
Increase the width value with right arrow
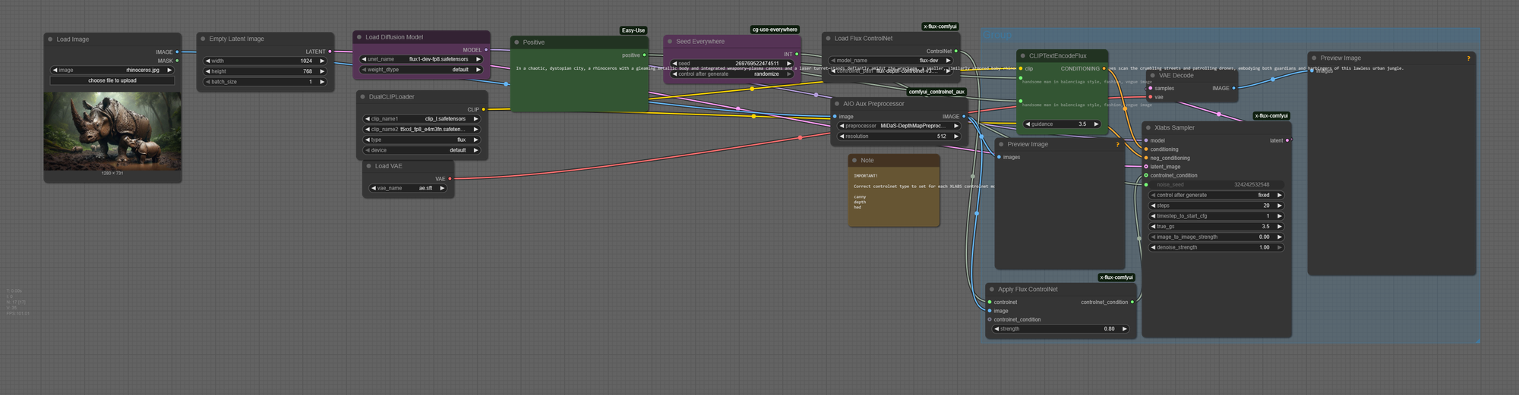(322, 61)
